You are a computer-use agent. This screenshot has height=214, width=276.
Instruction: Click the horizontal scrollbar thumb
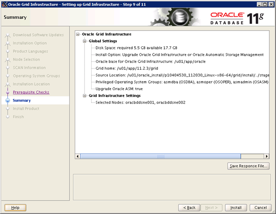point(161,156)
